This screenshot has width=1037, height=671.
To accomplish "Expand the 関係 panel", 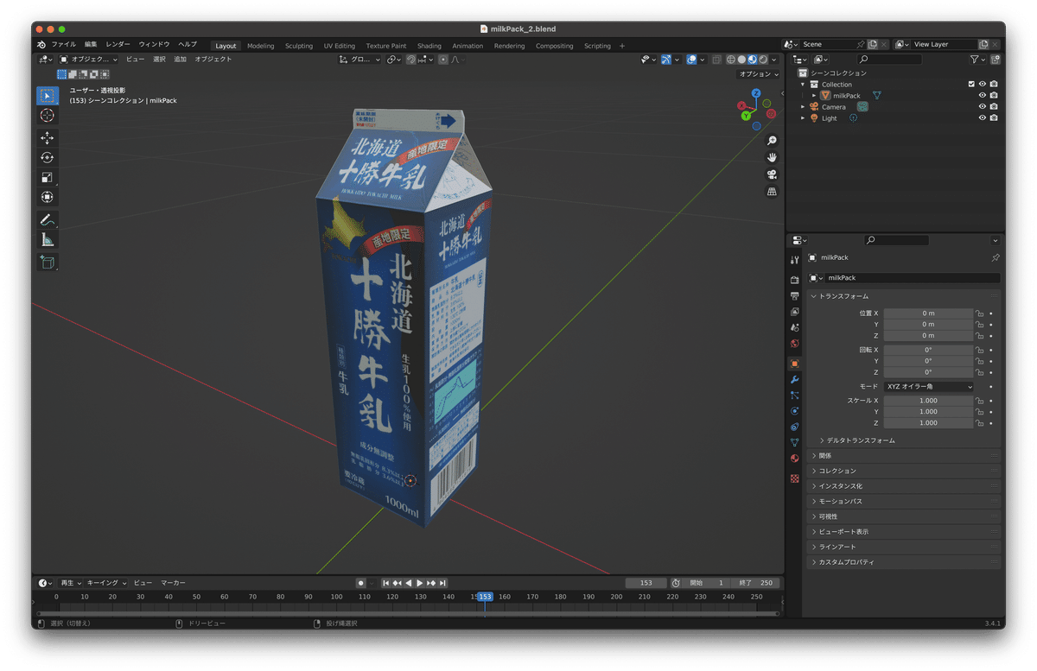I will (905, 455).
